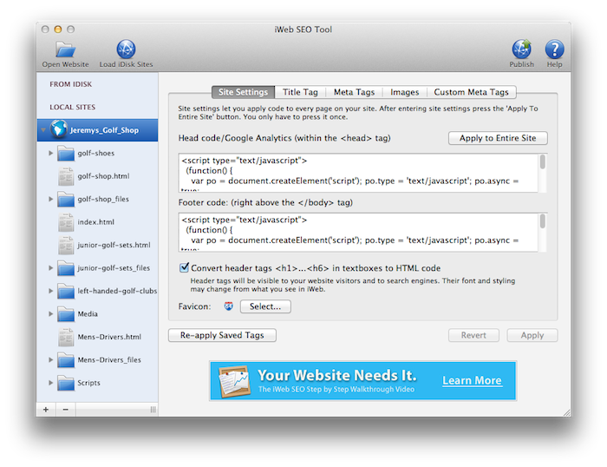The image size is (607, 467).
Task: Click left-handed-golf-clubs folder icon
Action: point(66,291)
